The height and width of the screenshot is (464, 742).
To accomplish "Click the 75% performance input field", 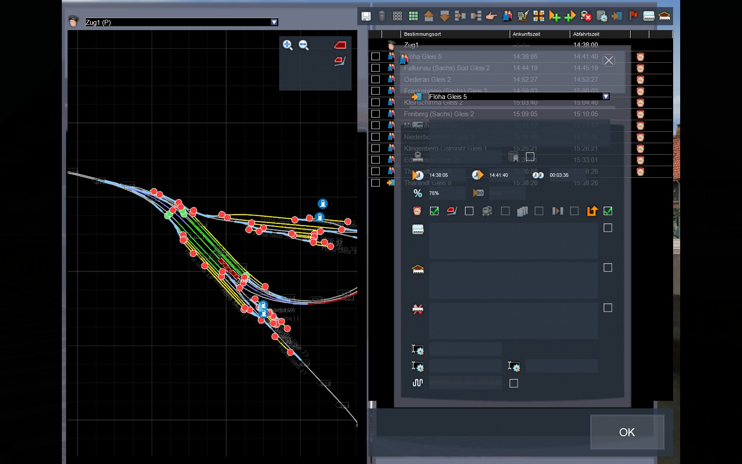I will click(446, 193).
